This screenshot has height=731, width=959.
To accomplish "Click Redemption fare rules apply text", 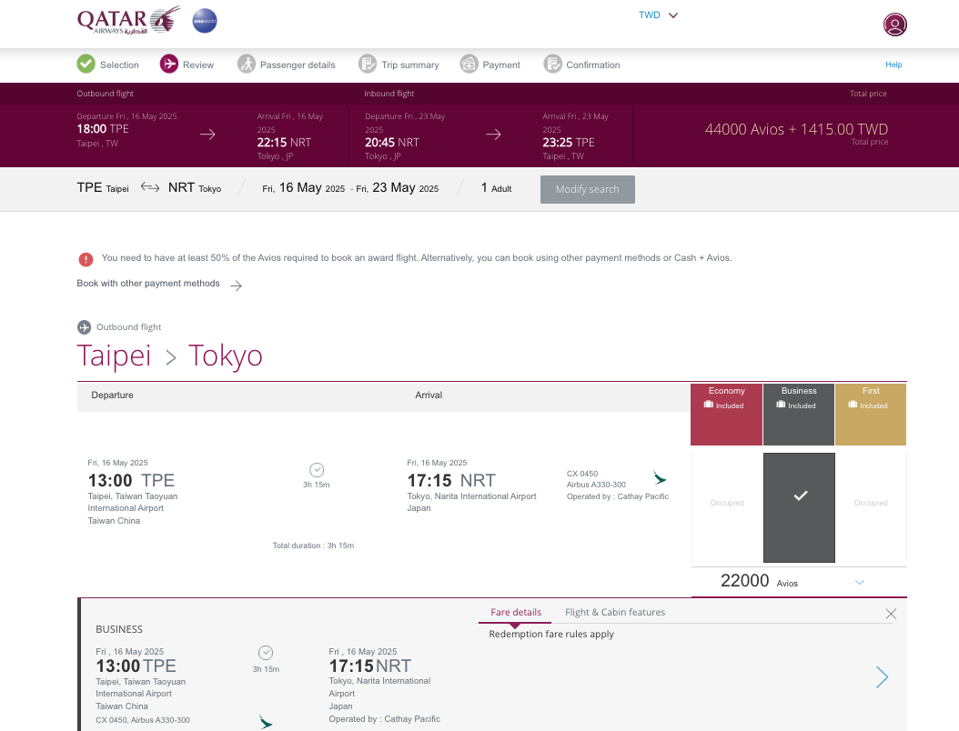I will pos(551,635).
